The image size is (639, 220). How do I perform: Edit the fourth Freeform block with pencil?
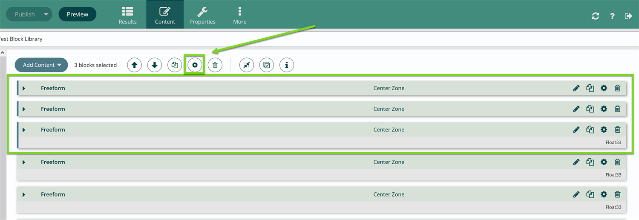(576, 162)
